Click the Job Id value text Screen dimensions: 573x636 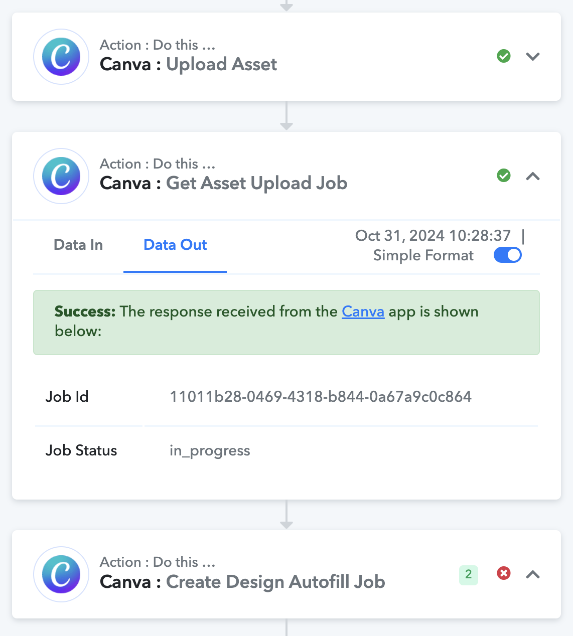[x=321, y=397]
